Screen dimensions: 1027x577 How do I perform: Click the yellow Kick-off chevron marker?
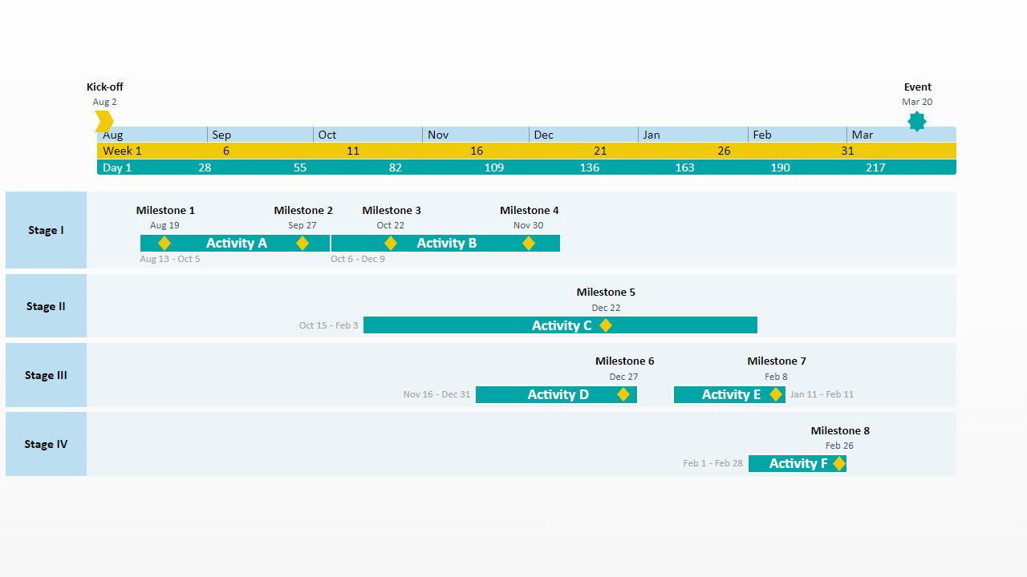tap(104, 122)
